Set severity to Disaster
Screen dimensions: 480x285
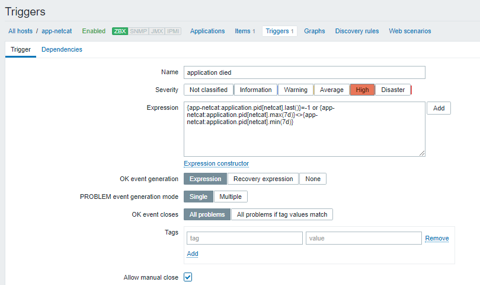393,90
